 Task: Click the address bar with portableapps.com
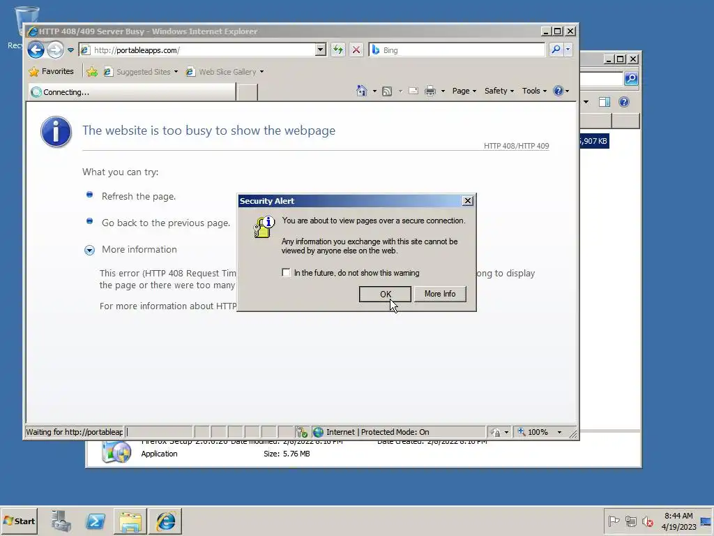(x=197, y=50)
